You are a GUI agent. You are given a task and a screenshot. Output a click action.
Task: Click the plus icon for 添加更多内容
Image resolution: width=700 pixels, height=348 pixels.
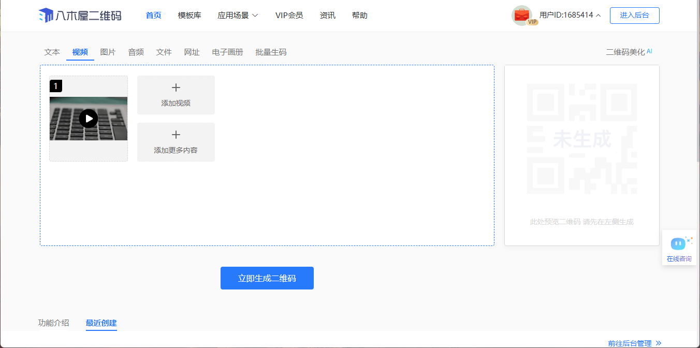click(x=176, y=135)
